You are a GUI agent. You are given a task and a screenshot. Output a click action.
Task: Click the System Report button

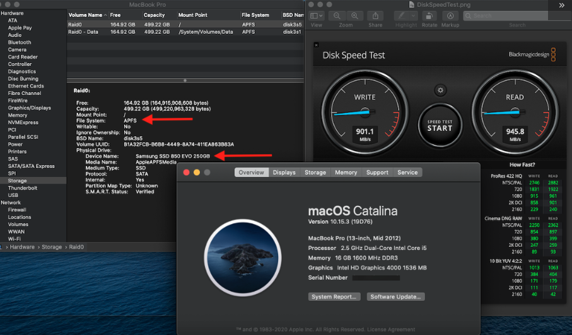(335, 297)
